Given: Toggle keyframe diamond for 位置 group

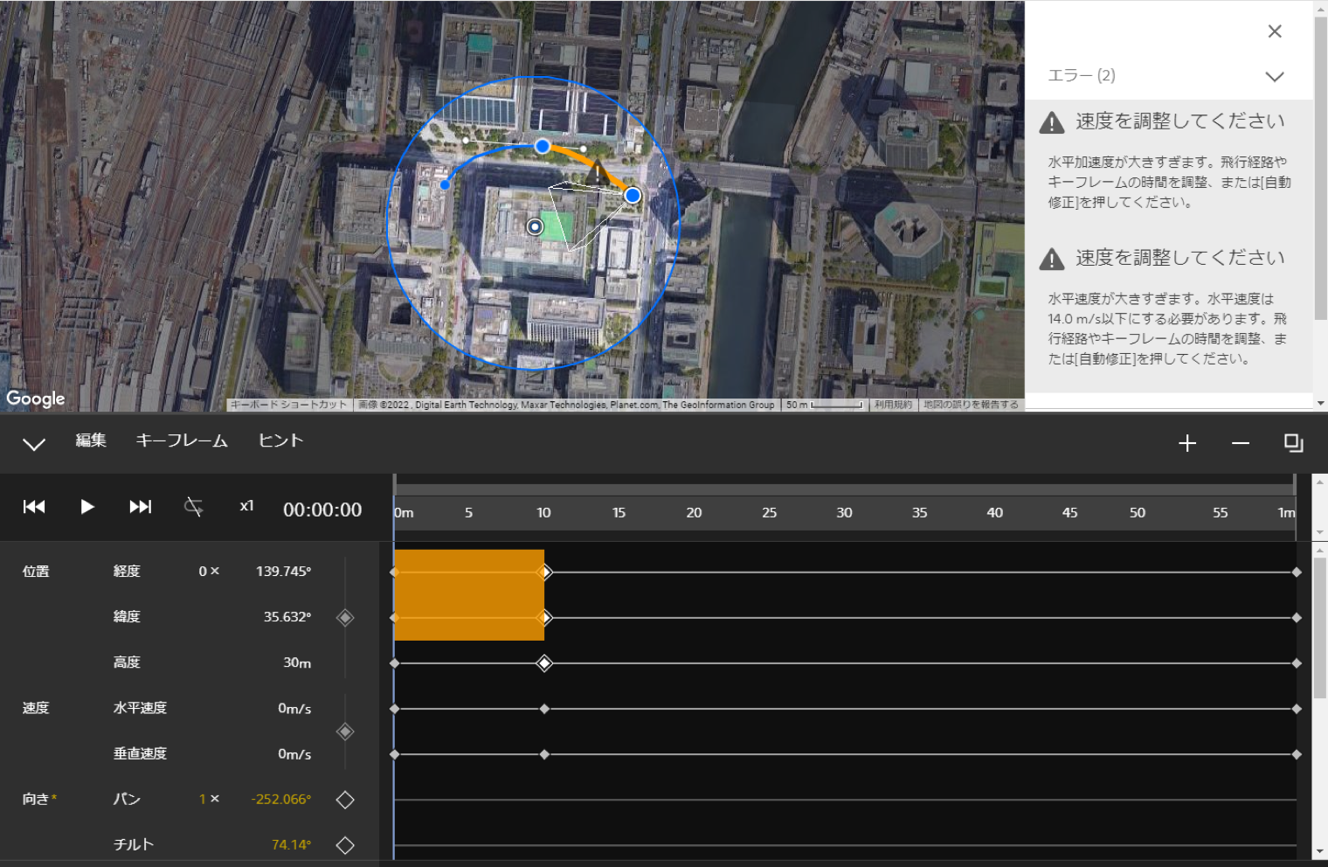Looking at the screenshot, I should click(345, 618).
